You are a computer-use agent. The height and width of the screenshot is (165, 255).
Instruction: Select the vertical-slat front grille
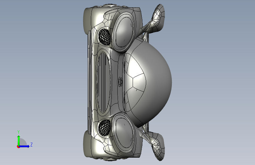coord(103,82)
